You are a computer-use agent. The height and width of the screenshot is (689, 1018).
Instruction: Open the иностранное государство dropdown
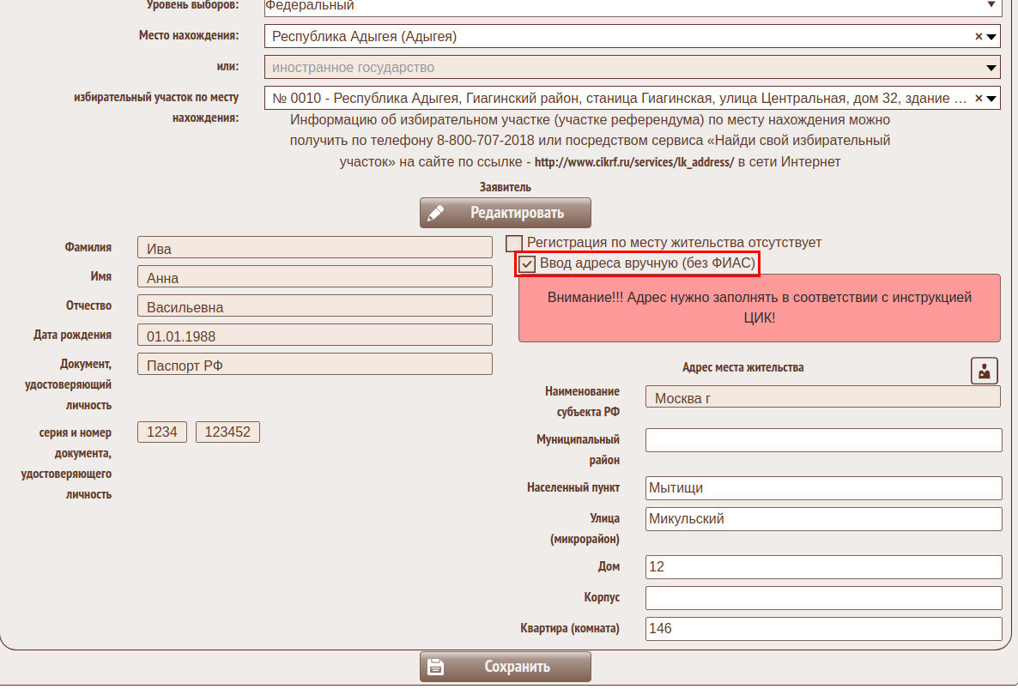point(991,67)
